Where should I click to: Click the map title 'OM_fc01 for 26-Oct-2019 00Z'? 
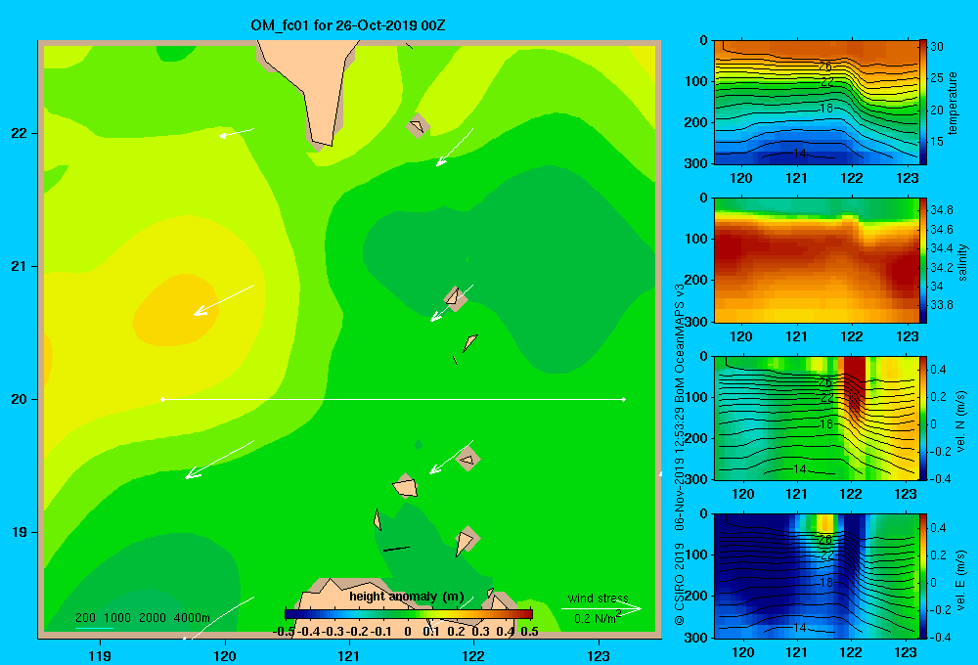pos(348,25)
